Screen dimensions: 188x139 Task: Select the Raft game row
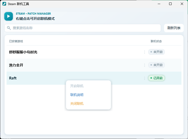(94, 78)
